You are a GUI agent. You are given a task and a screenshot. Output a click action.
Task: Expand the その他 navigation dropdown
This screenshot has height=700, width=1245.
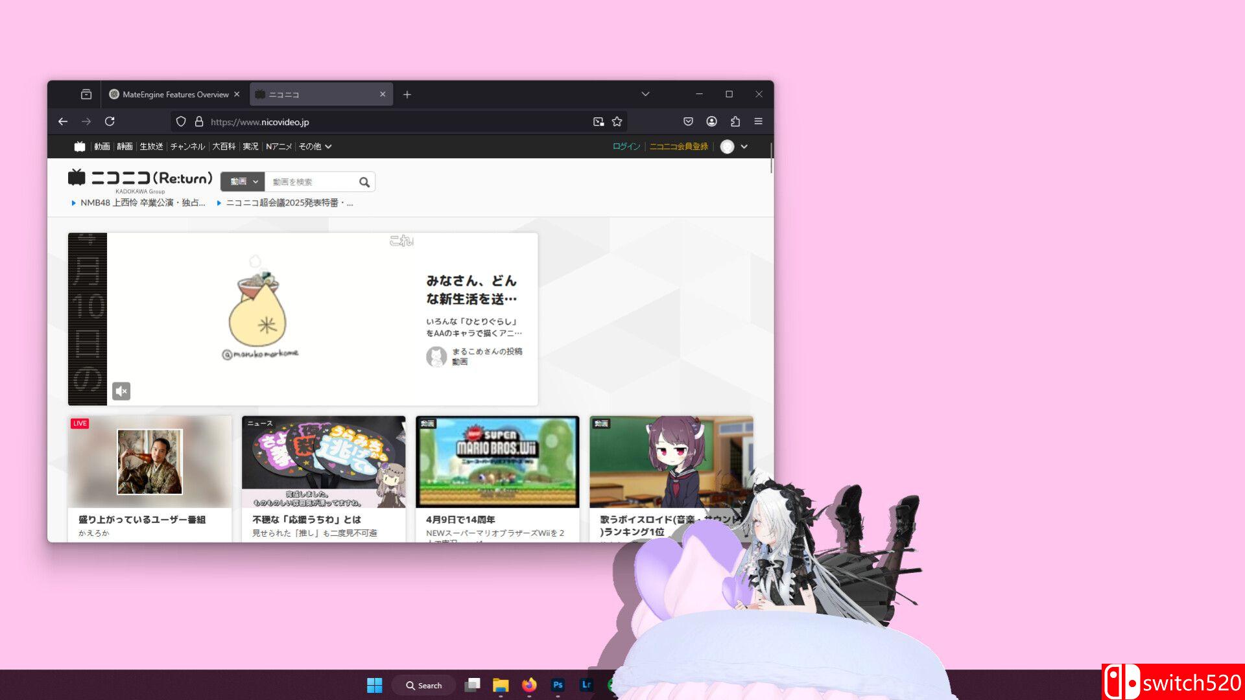click(315, 146)
